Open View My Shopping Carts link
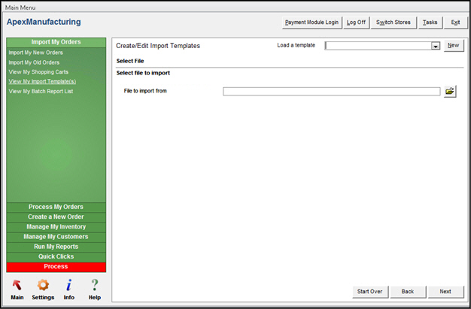Image resolution: width=471 pixels, height=309 pixels. point(38,72)
